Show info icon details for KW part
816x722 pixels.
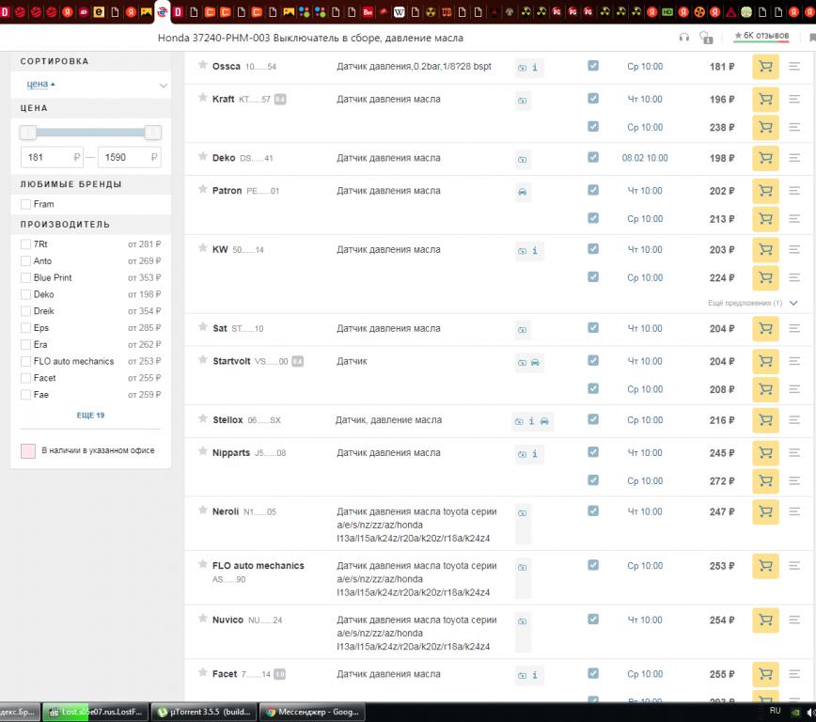click(x=535, y=250)
